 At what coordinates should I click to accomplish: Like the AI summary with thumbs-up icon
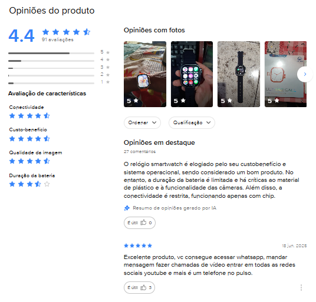pos(140,223)
